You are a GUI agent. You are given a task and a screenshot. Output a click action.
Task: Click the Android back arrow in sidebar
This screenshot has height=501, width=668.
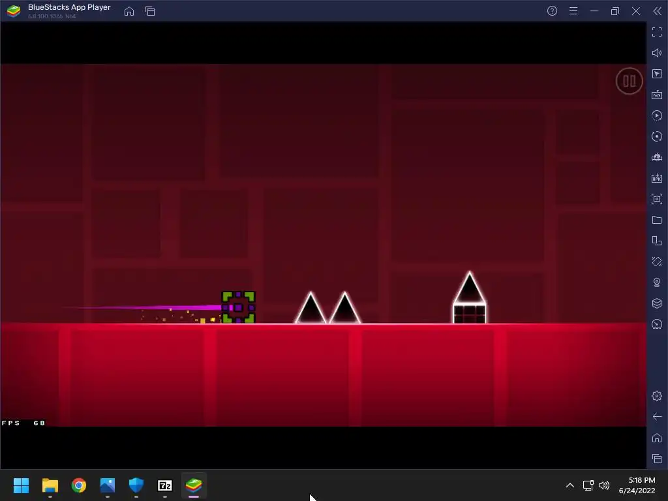657,417
